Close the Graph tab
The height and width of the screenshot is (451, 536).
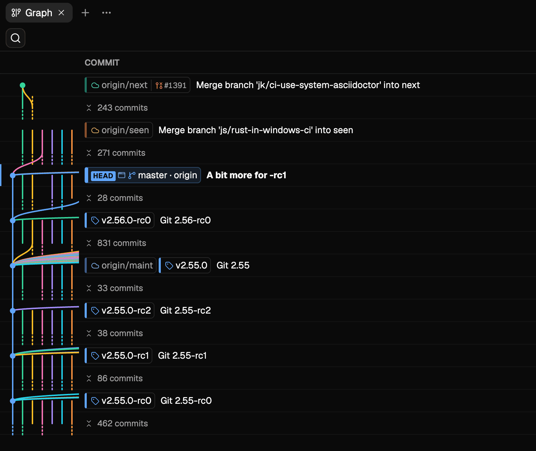(61, 13)
